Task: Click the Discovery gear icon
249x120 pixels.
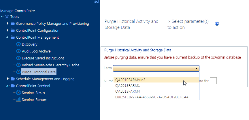Action: [x=18, y=44]
